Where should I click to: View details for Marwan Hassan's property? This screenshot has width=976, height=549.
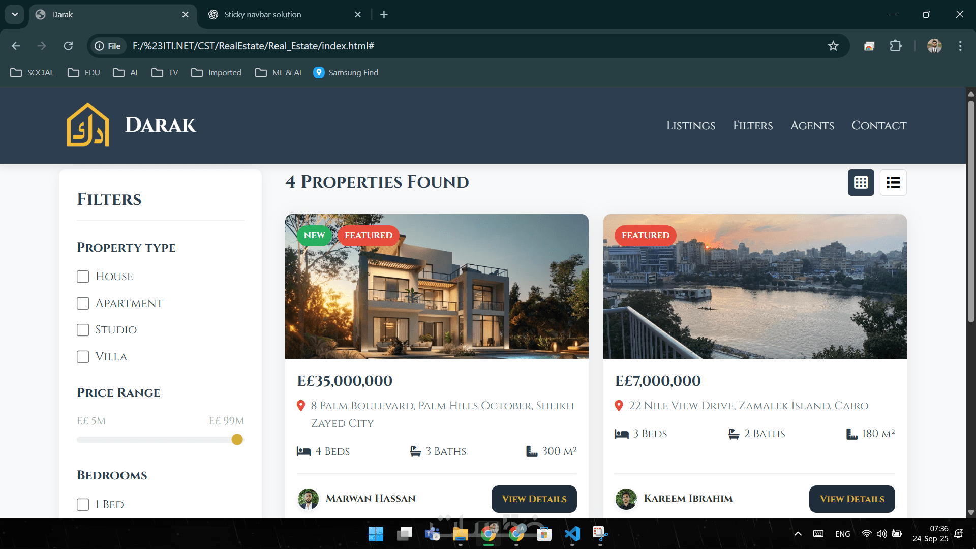pyautogui.click(x=534, y=499)
